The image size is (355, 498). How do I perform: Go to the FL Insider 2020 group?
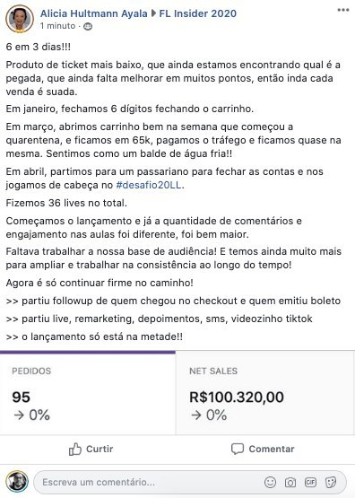[x=197, y=13]
